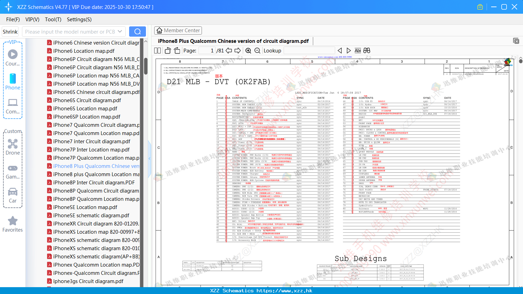The image size is (523, 294).
Task: Open iPhoneSE schematic diagram.pdf
Action: pyautogui.click(x=91, y=216)
